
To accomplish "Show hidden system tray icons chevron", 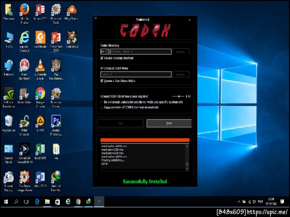I will tap(239, 202).
